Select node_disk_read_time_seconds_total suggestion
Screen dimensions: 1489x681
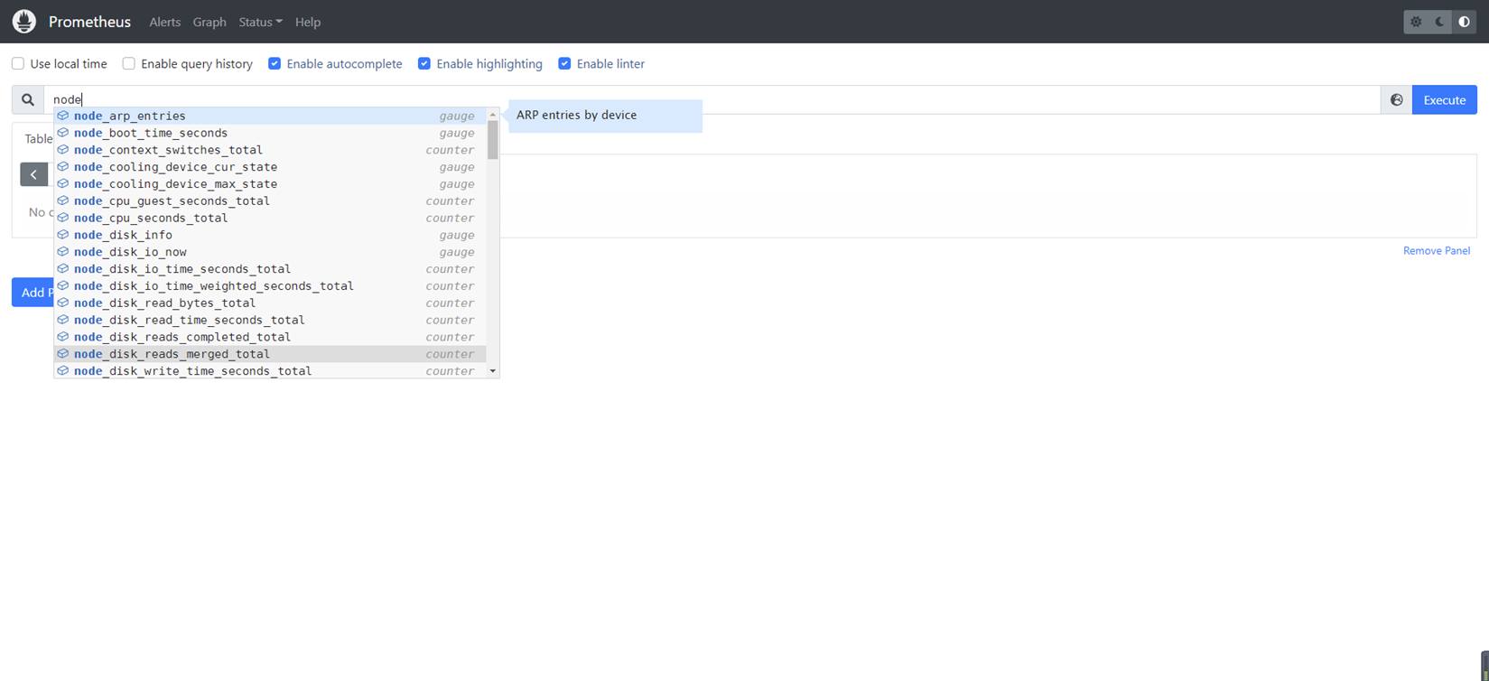270,320
